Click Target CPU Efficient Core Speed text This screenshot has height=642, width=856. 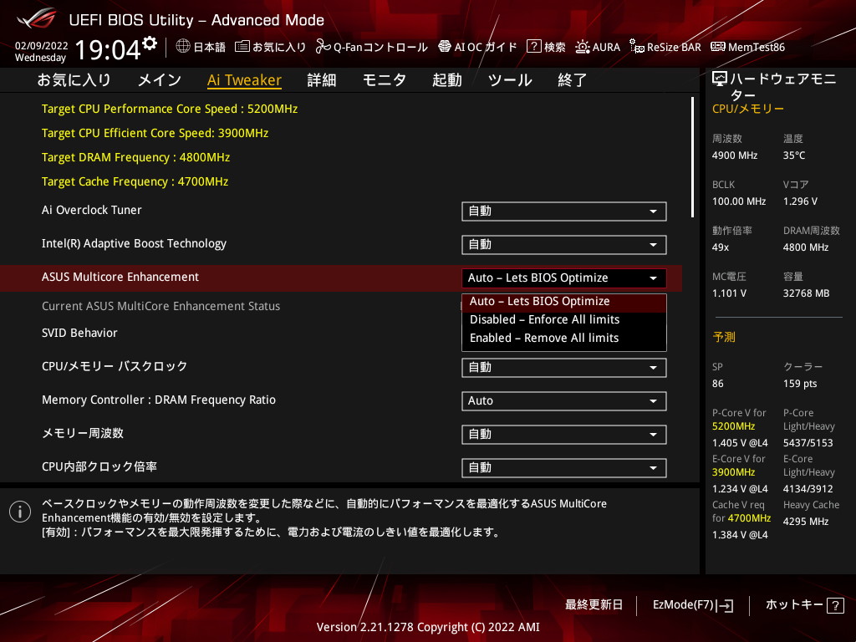click(x=155, y=133)
